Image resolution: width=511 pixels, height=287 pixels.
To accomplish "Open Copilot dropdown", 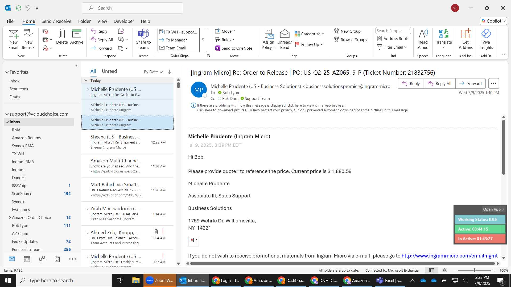I will (493, 21).
